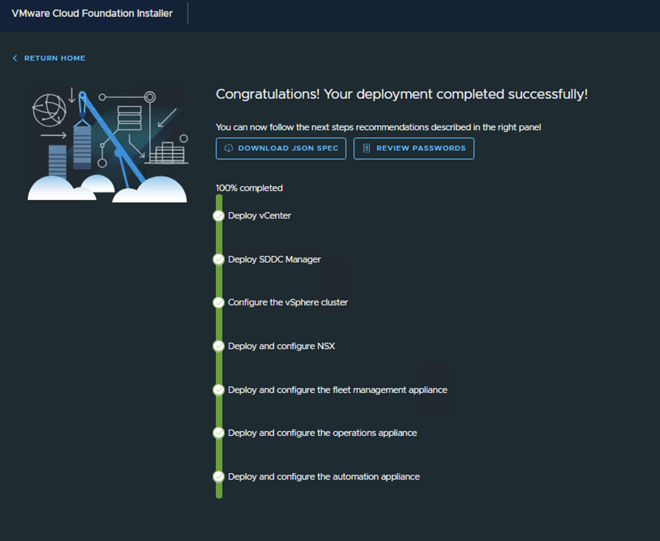Click the automation appliance checkmark icon
Screen dimensions: 660x541
(219, 477)
